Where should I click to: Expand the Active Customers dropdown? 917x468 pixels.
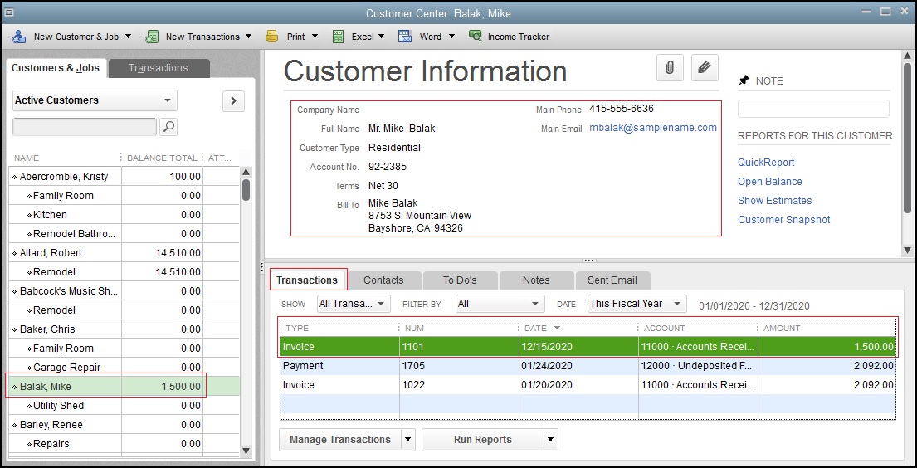click(x=95, y=100)
